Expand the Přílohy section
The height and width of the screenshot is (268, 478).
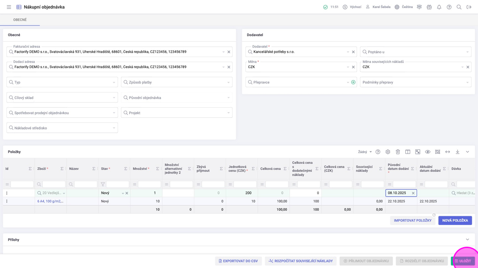tap(467, 240)
